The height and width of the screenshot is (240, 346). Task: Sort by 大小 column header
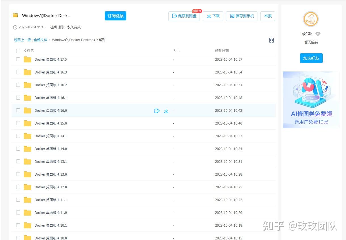pyautogui.click(x=176, y=51)
